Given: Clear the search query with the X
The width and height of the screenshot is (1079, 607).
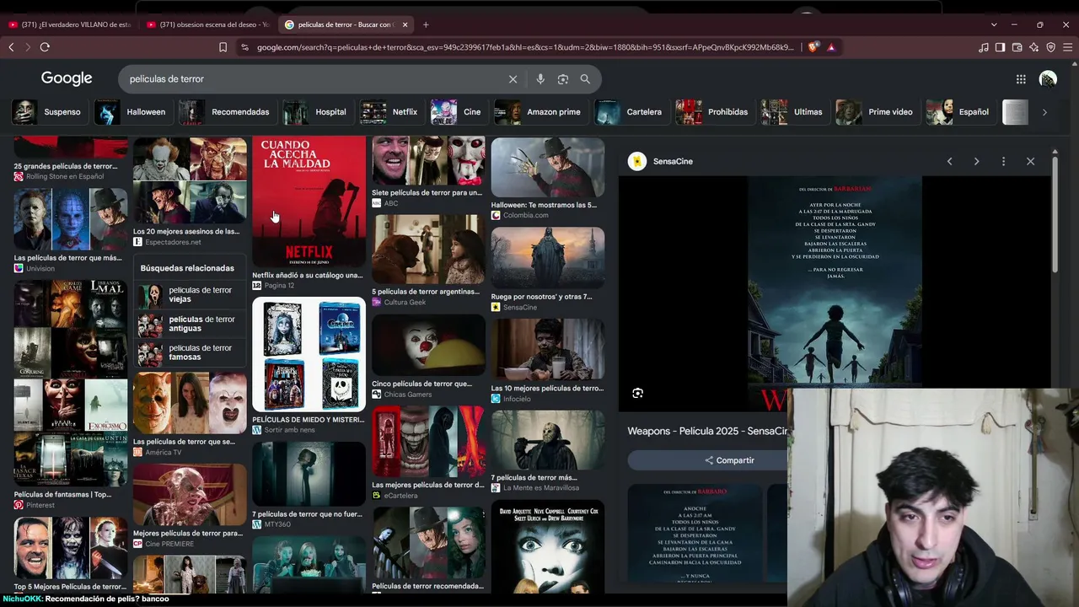Looking at the screenshot, I should pyautogui.click(x=513, y=79).
